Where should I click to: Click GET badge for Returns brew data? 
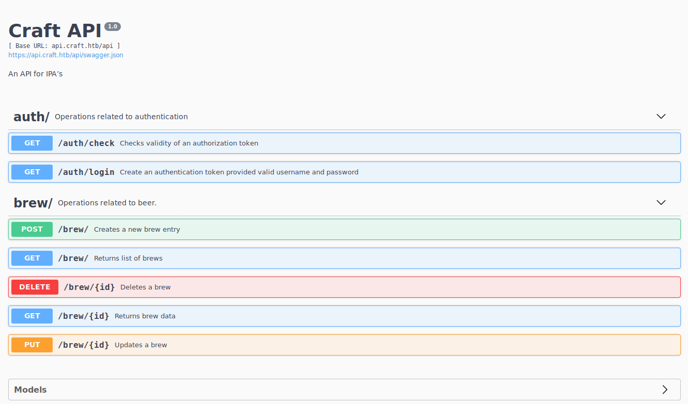[x=32, y=316]
